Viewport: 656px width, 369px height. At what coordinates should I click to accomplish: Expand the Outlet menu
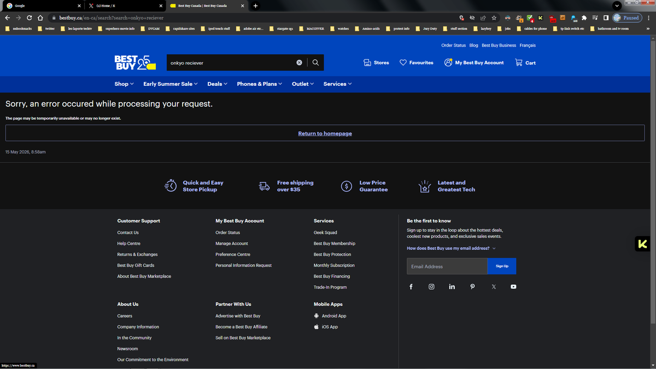[x=303, y=84]
